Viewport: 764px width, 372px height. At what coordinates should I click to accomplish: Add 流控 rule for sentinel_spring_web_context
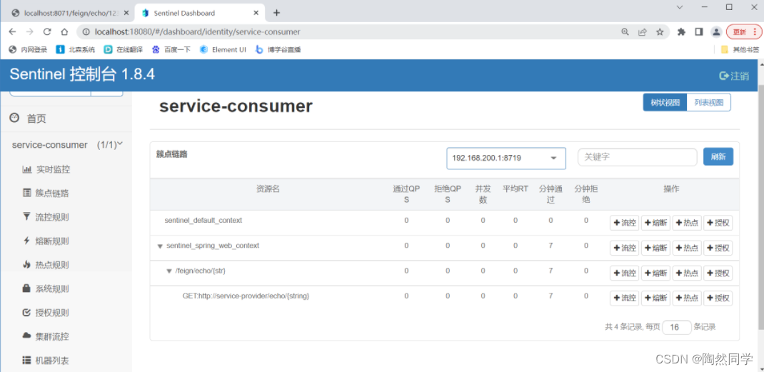(625, 248)
